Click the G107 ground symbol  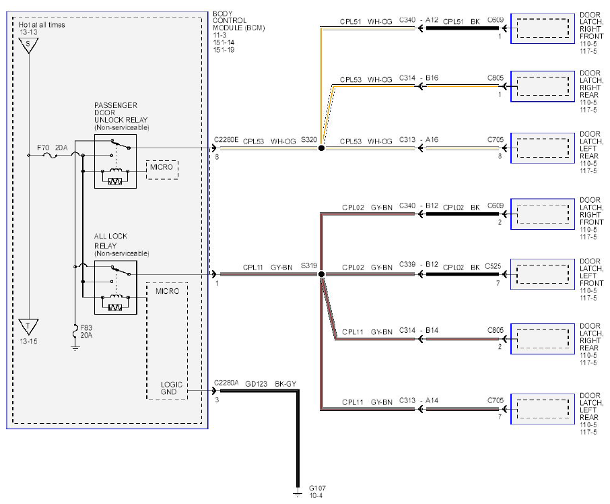(x=297, y=493)
